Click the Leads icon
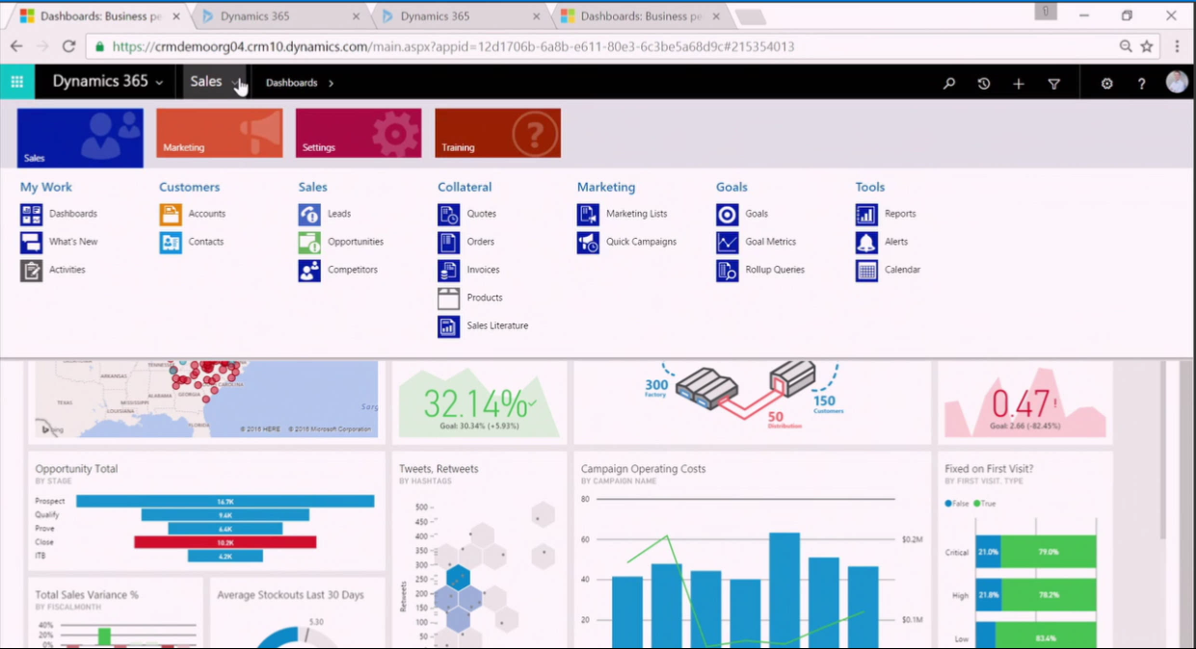This screenshot has height=649, width=1196. pos(309,214)
